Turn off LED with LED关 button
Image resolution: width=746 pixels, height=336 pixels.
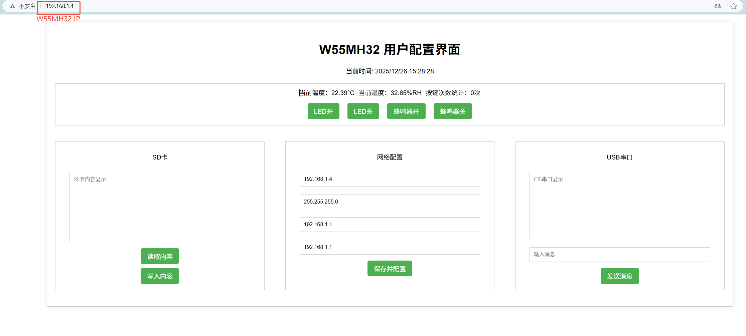(x=363, y=111)
